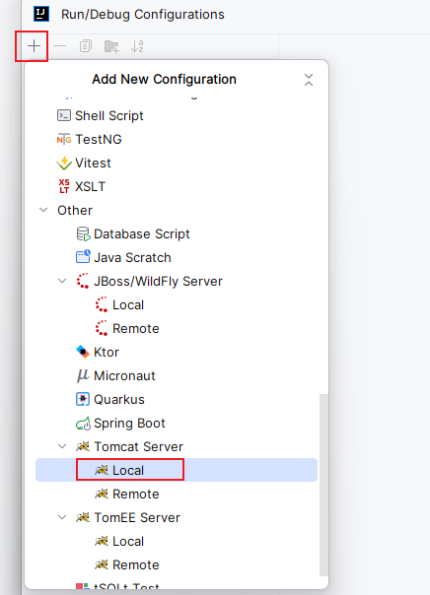Select TomEE Server label

point(137,517)
